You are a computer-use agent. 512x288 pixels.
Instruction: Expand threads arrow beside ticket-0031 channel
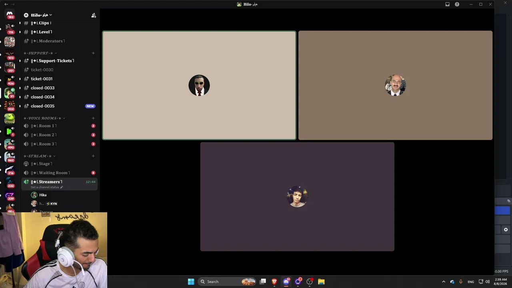pyautogui.click(x=20, y=79)
